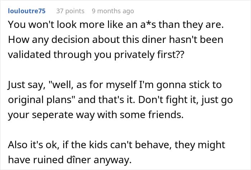The height and width of the screenshot is (170, 251).
Task: Click the line starting 'Also it's ok'
Action: (117, 145)
